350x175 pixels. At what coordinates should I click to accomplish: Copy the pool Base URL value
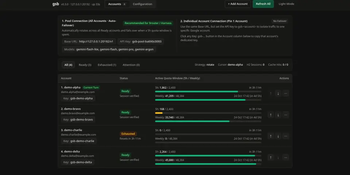coord(89,42)
